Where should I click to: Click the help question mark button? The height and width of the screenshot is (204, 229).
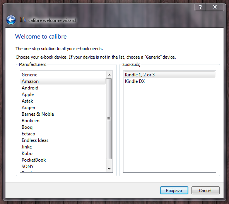[x=200, y=7]
